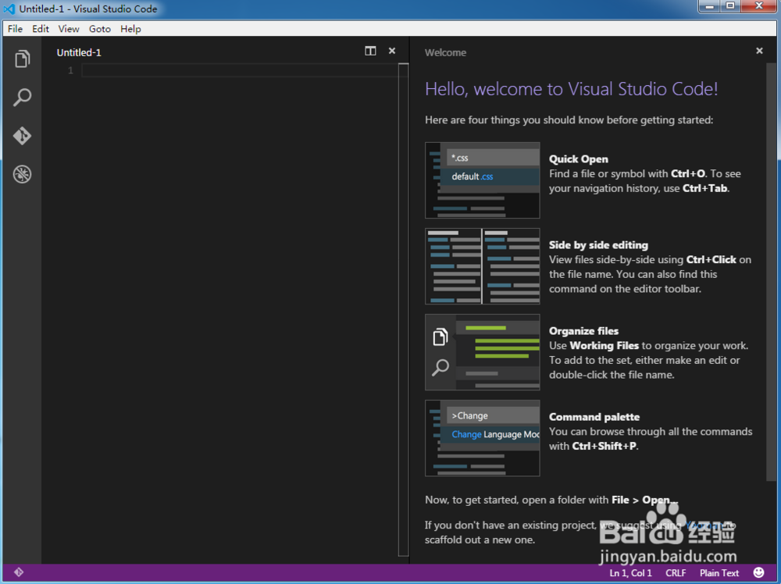Split the Untitled-1 editor

pos(370,51)
